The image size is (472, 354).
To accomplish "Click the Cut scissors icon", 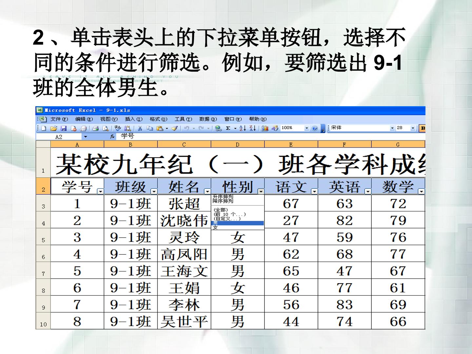I will (140, 128).
